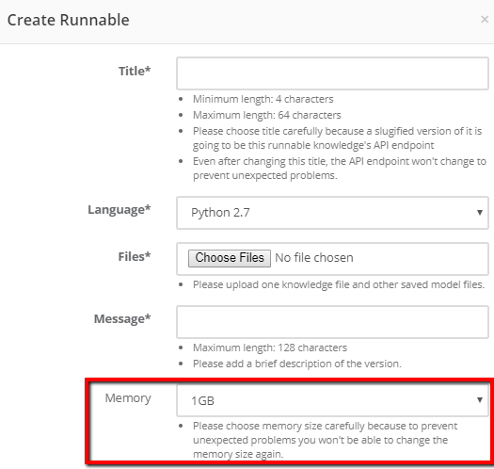Click the Maximum length: 64 characters hint

pyautogui.click(x=267, y=115)
